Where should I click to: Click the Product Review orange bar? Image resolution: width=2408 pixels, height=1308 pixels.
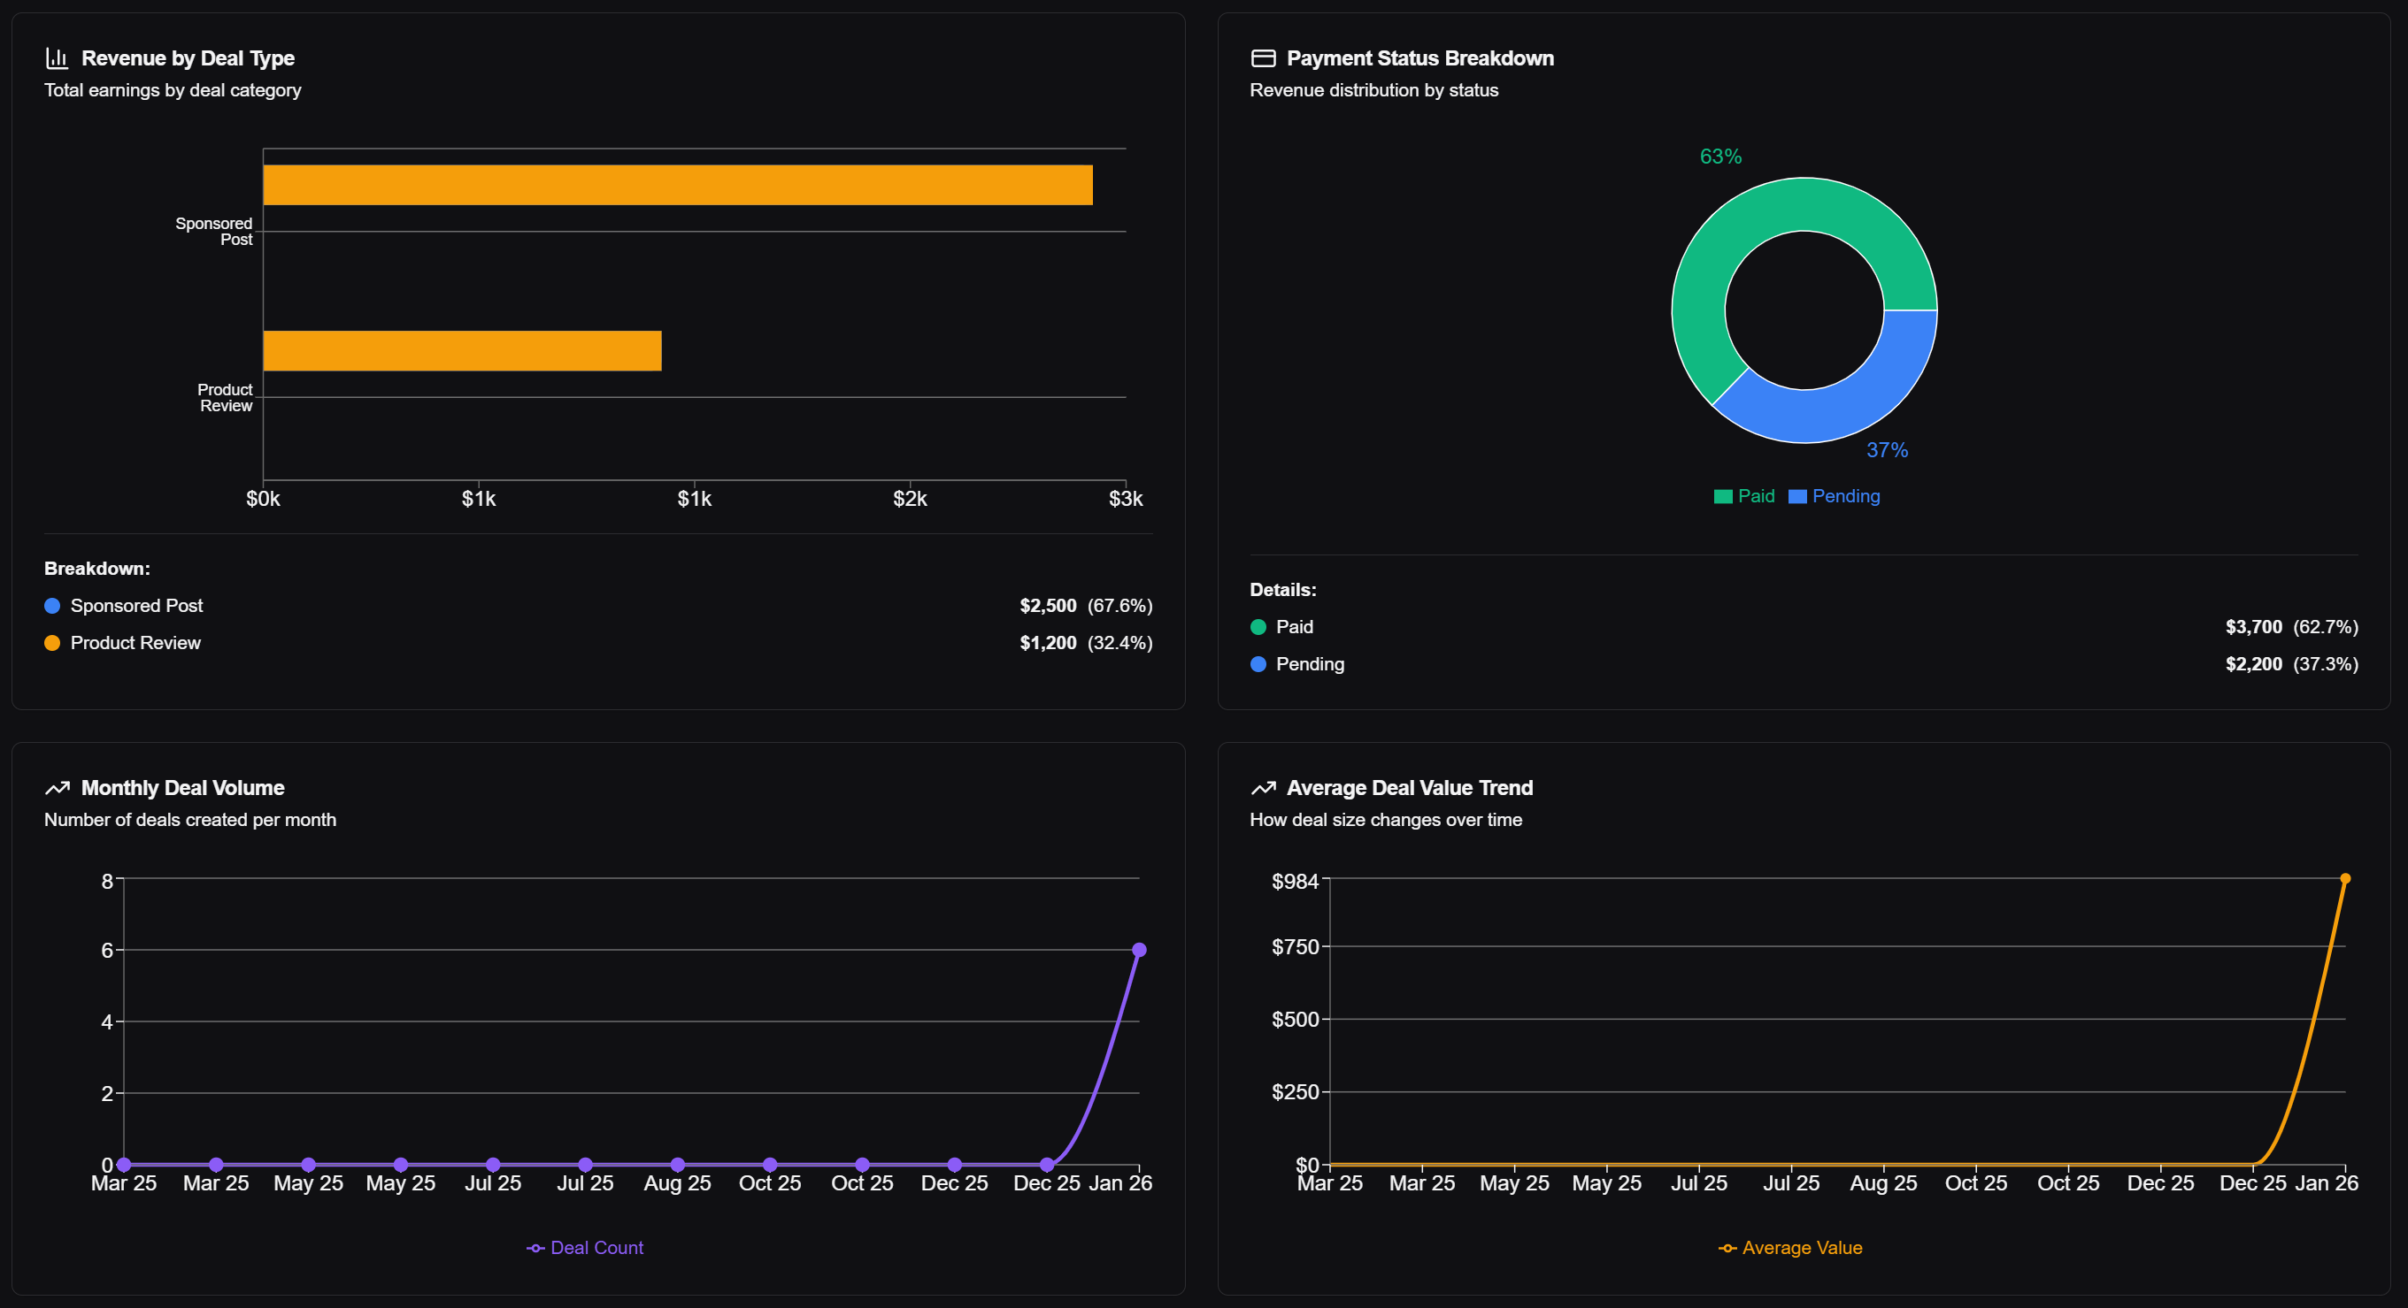(x=462, y=351)
